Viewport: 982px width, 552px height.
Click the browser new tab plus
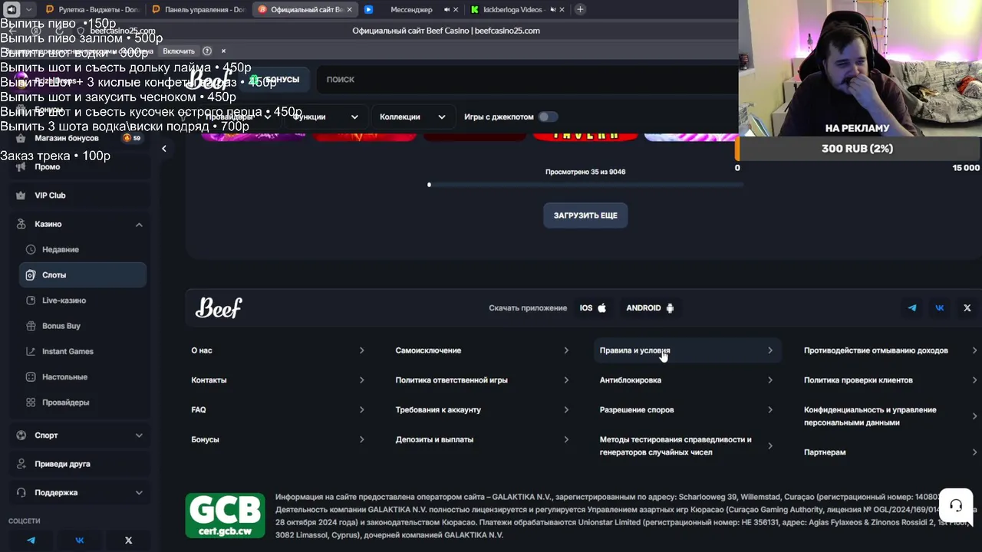[x=580, y=9]
